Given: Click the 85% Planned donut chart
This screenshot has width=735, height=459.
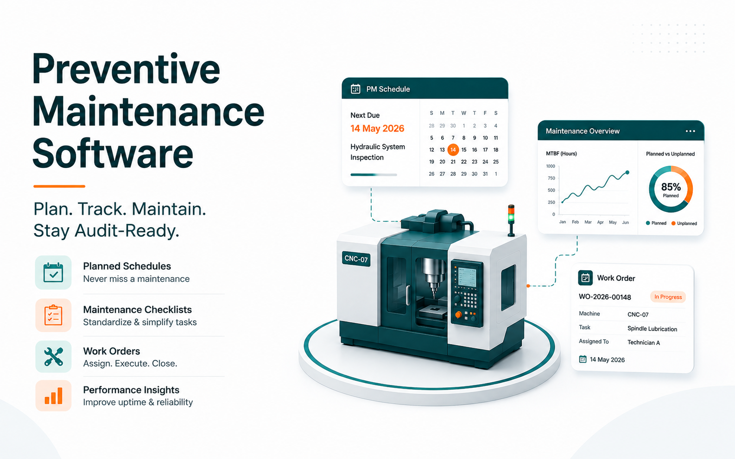Looking at the screenshot, I should 671,189.
